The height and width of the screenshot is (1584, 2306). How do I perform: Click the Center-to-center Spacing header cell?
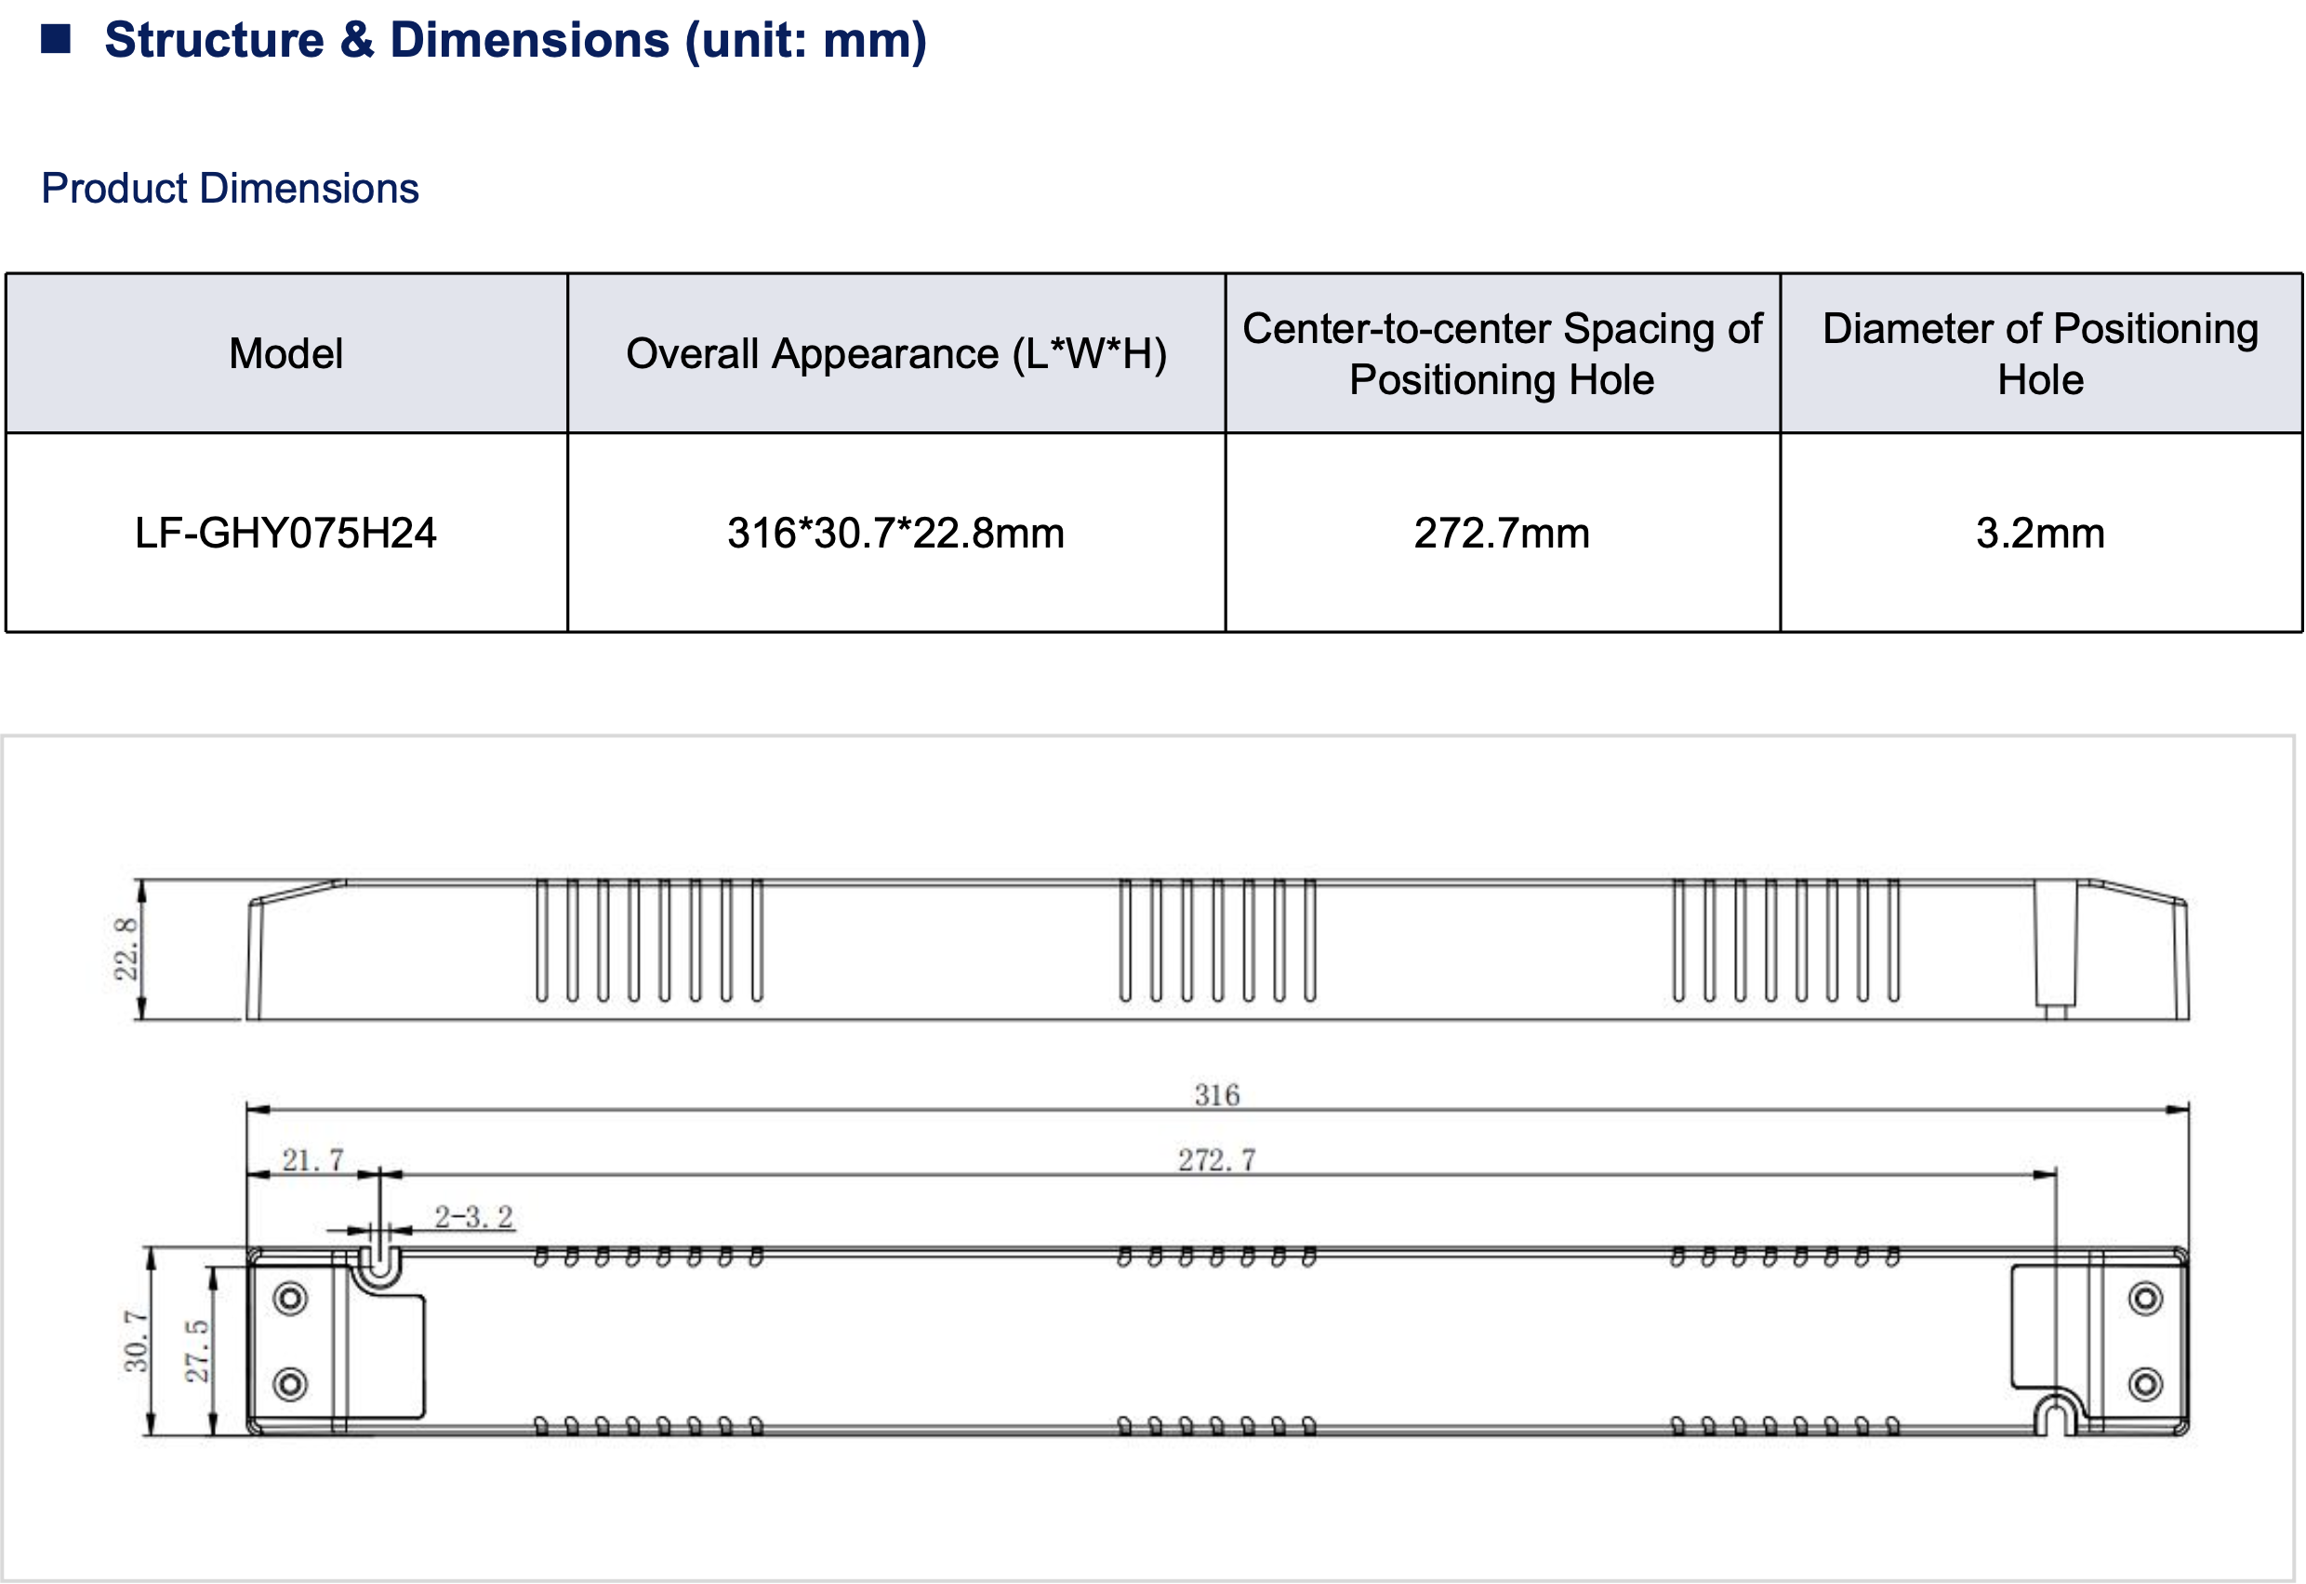(1501, 354)
